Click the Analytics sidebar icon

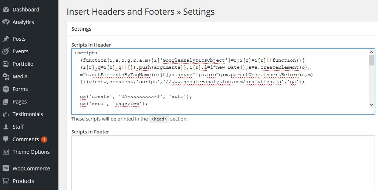(x=6, y=22)
